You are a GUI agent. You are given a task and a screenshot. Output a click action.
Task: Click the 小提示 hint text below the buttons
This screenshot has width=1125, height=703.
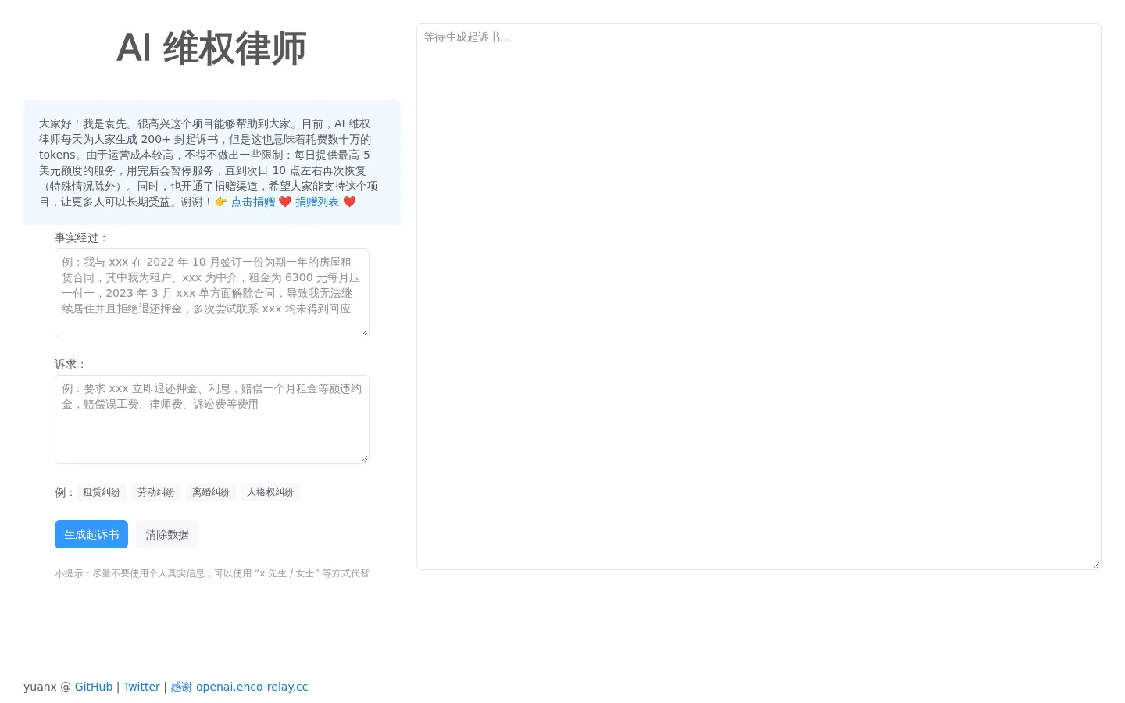pyautogui.click(x=212, y=573)
